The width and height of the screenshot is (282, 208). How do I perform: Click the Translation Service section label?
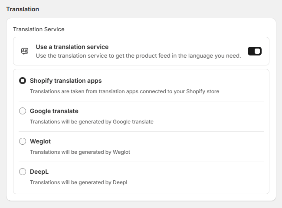click(x=39, y=29)
